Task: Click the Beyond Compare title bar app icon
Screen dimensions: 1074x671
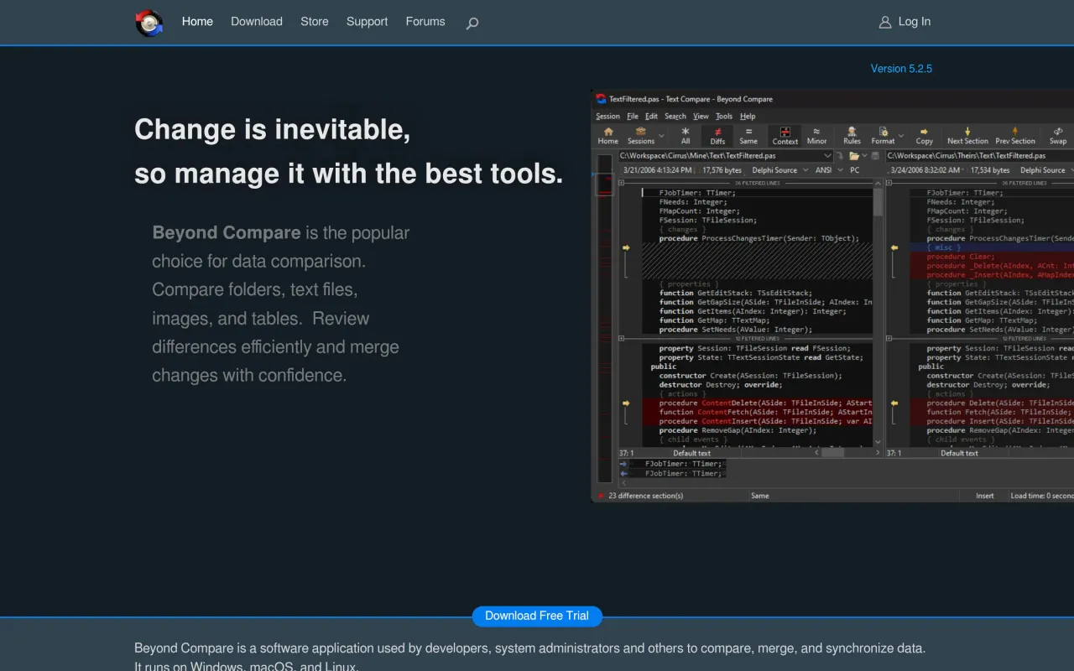Action: [602, 99]
